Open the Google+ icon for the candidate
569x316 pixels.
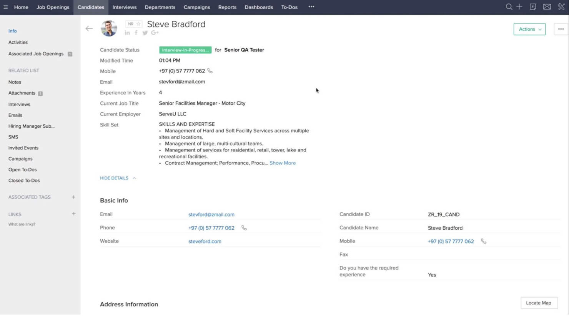155,33
